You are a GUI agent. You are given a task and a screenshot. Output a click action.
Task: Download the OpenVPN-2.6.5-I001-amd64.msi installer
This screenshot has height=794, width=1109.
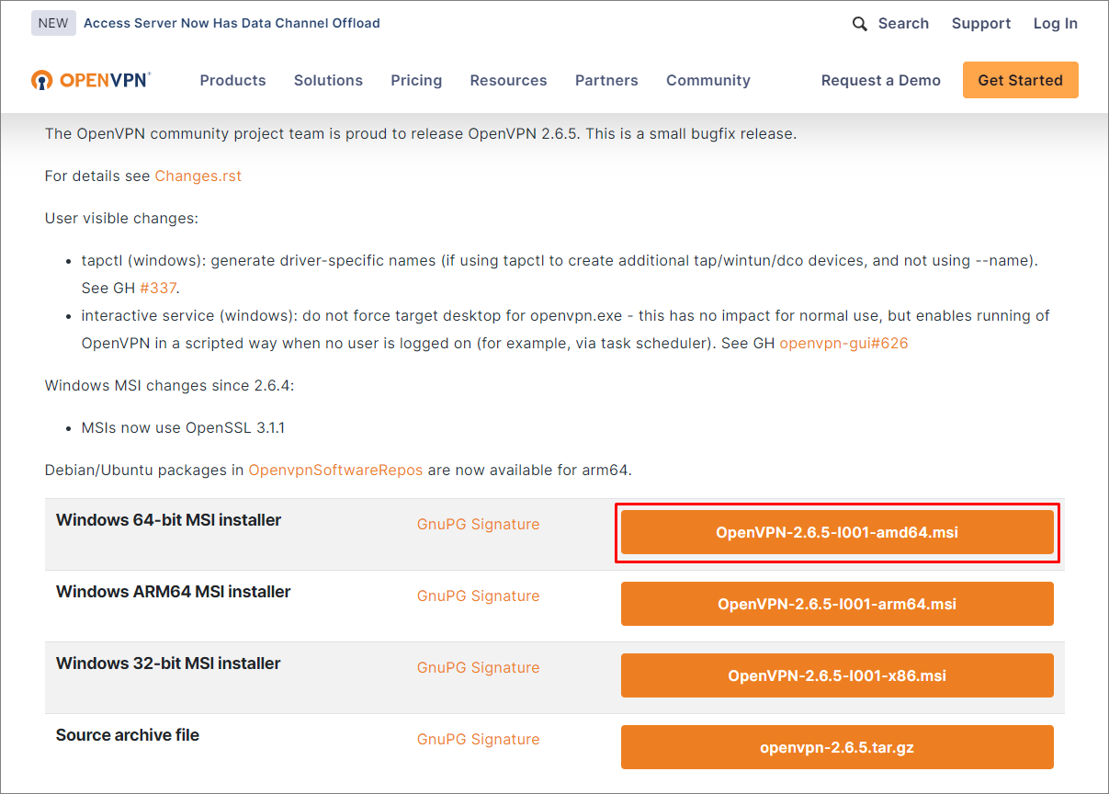pos(837,532)
